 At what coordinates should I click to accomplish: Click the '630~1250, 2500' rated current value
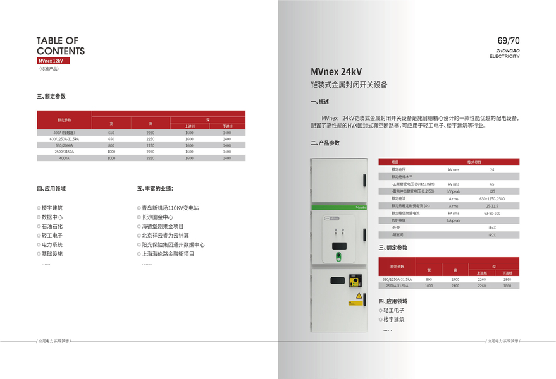[x=492, y=199]
